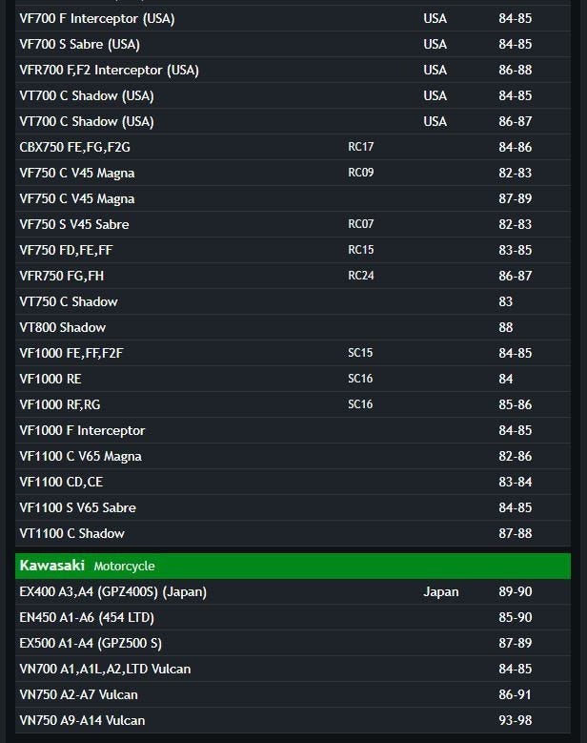Select VFR700 F,F2 Interceptor (USA) model
This screenshot has width=587, height=743.
click(109, 70)
